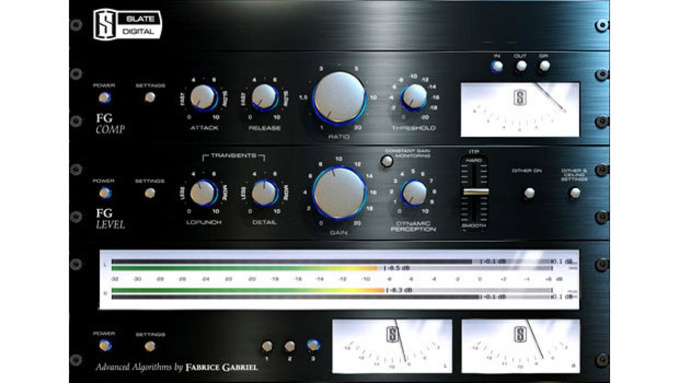Open the FG Comp settings button
This screenshot has height=383, width=679.
150,97
